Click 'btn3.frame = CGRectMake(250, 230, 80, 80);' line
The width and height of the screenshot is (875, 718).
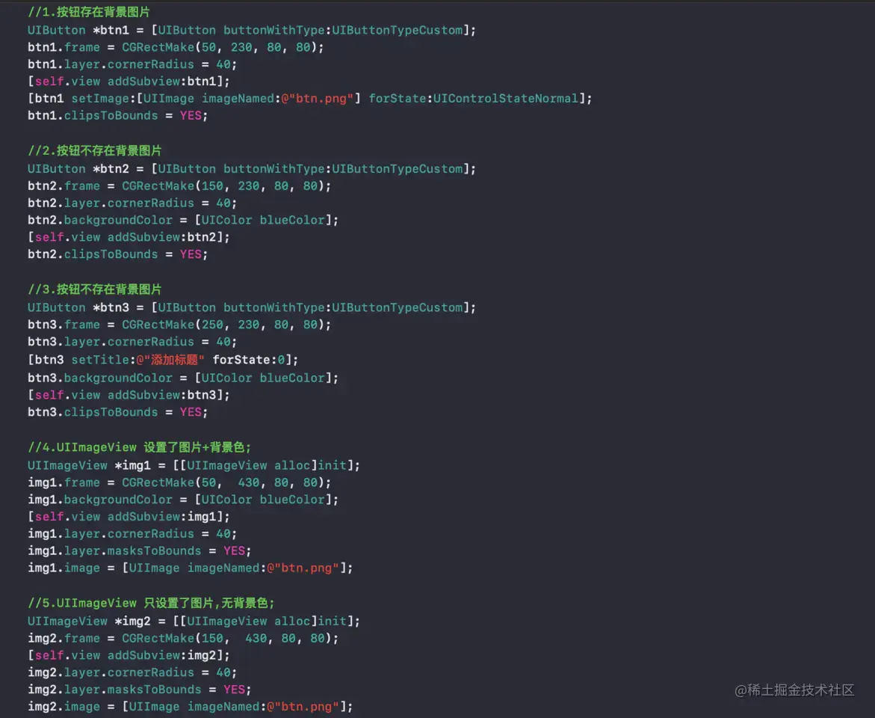point(179,325)
